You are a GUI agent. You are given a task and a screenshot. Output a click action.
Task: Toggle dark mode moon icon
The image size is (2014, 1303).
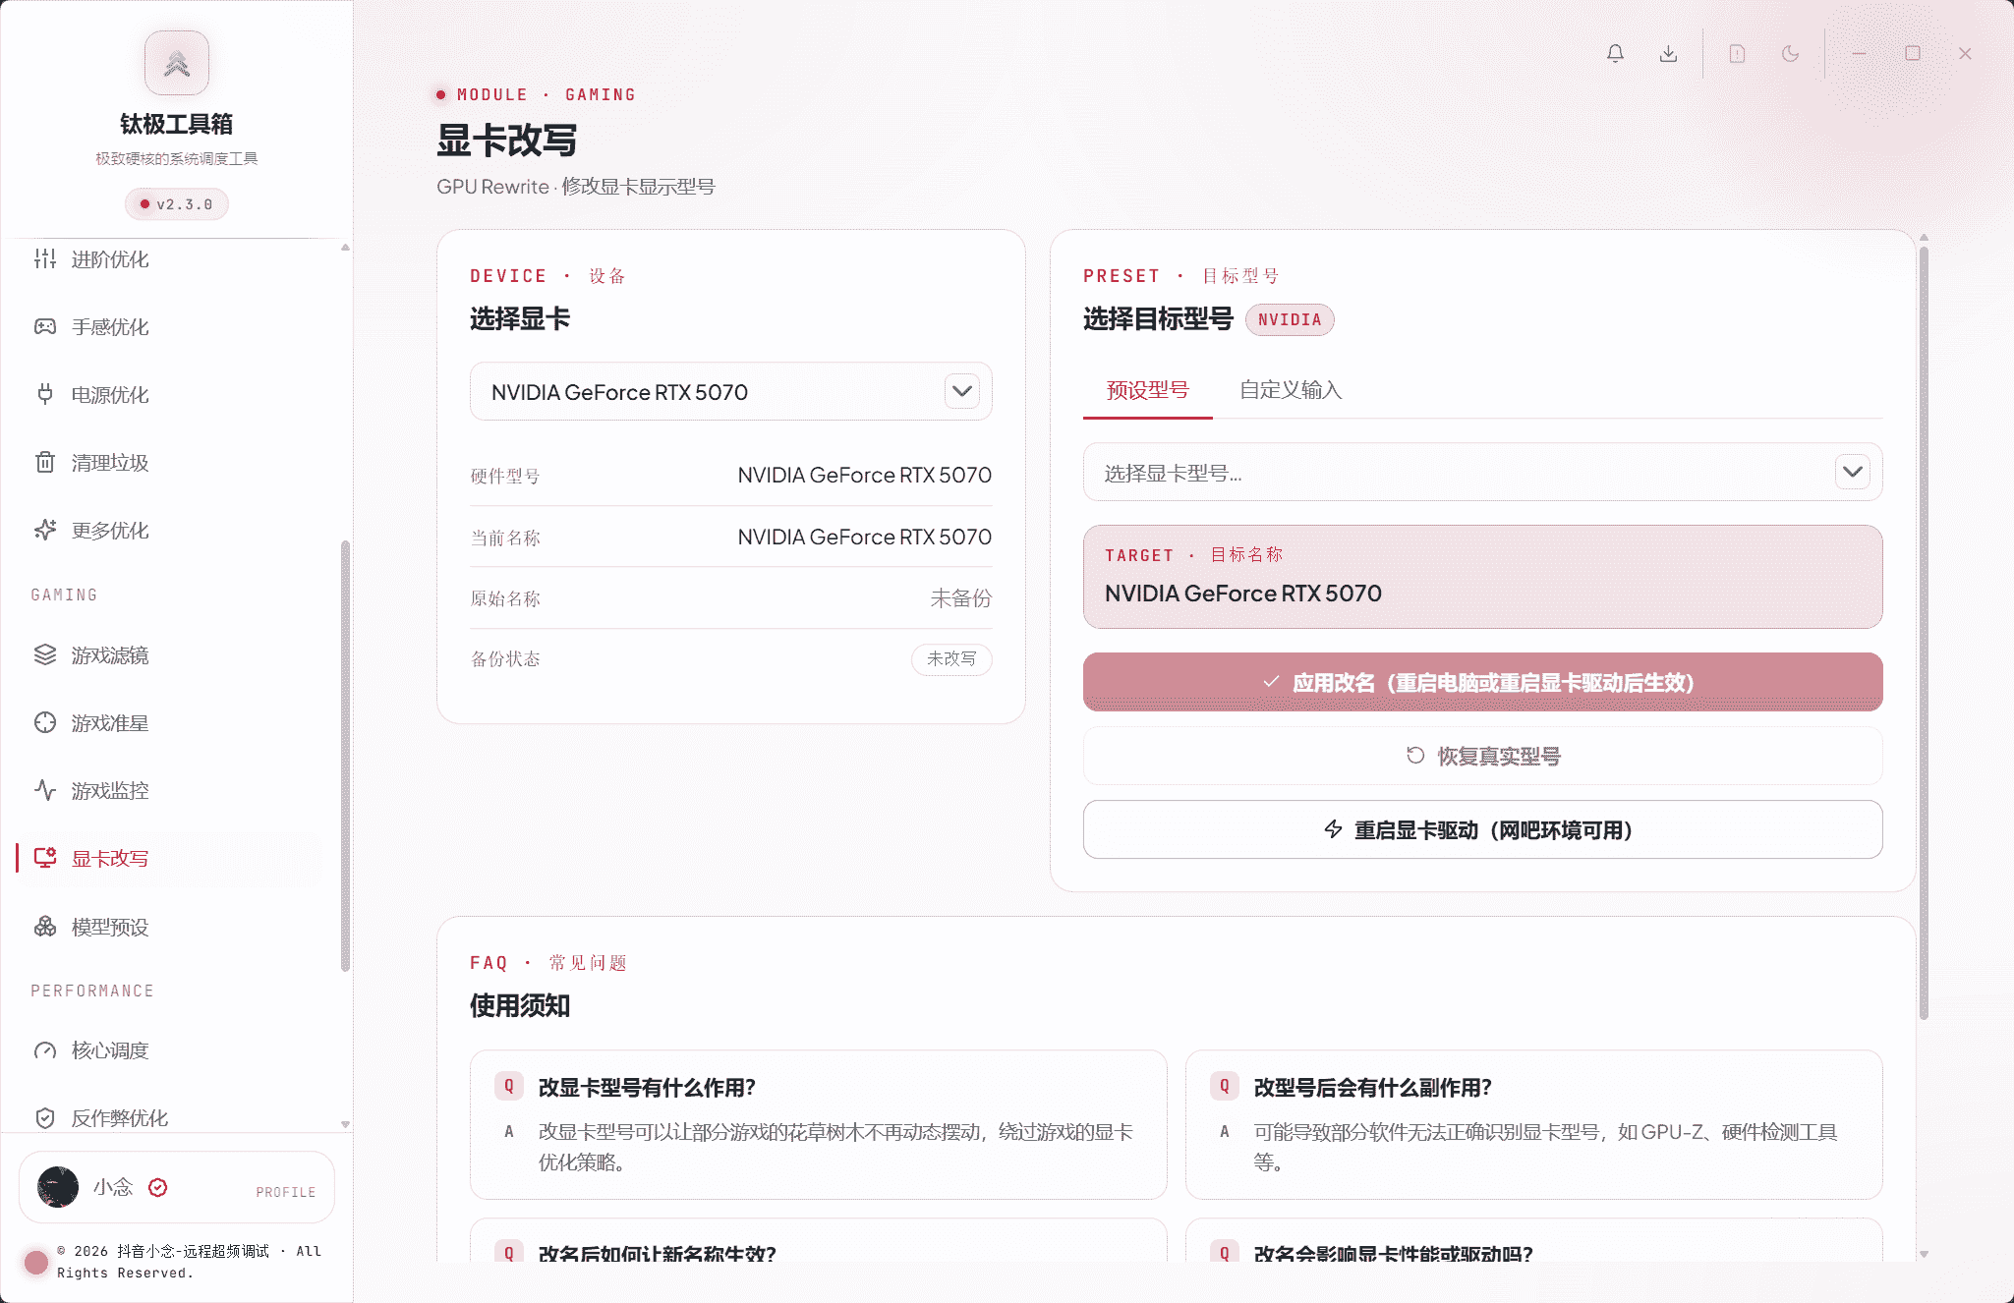(x=1790, y=53)
